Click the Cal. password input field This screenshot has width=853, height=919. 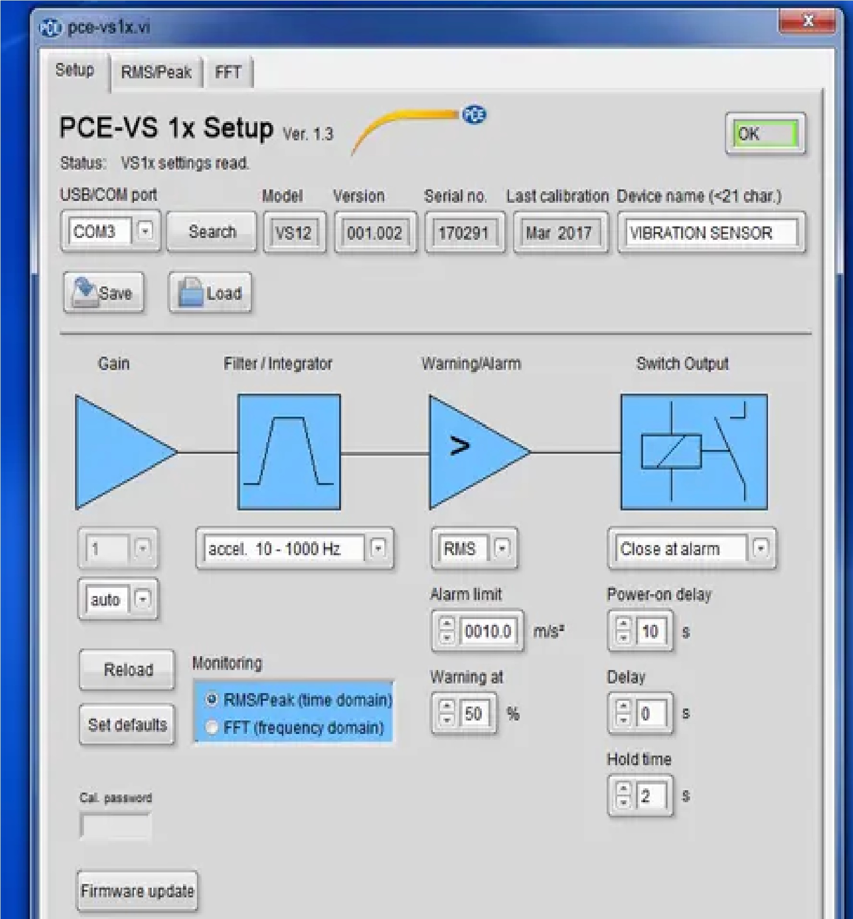pos(115,826)
